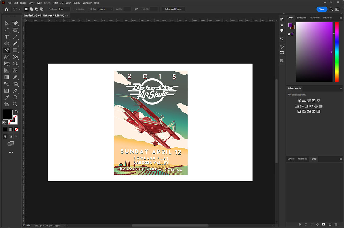This screenshot has height=228, width=344.
Task: Switch to the Gradients tab
Action: tap(315, 18)
